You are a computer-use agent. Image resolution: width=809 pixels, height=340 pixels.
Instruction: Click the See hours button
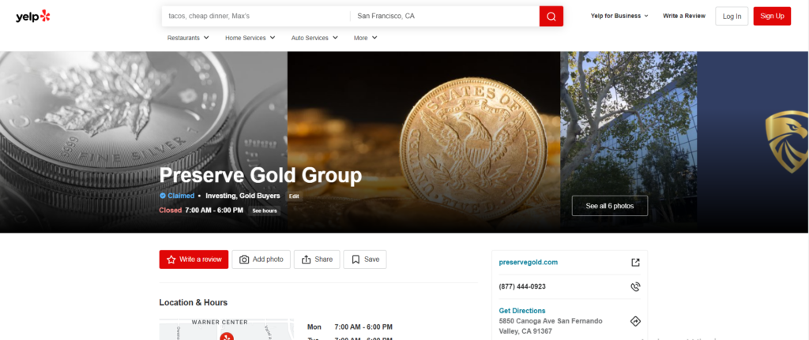(x=264, y=211)
